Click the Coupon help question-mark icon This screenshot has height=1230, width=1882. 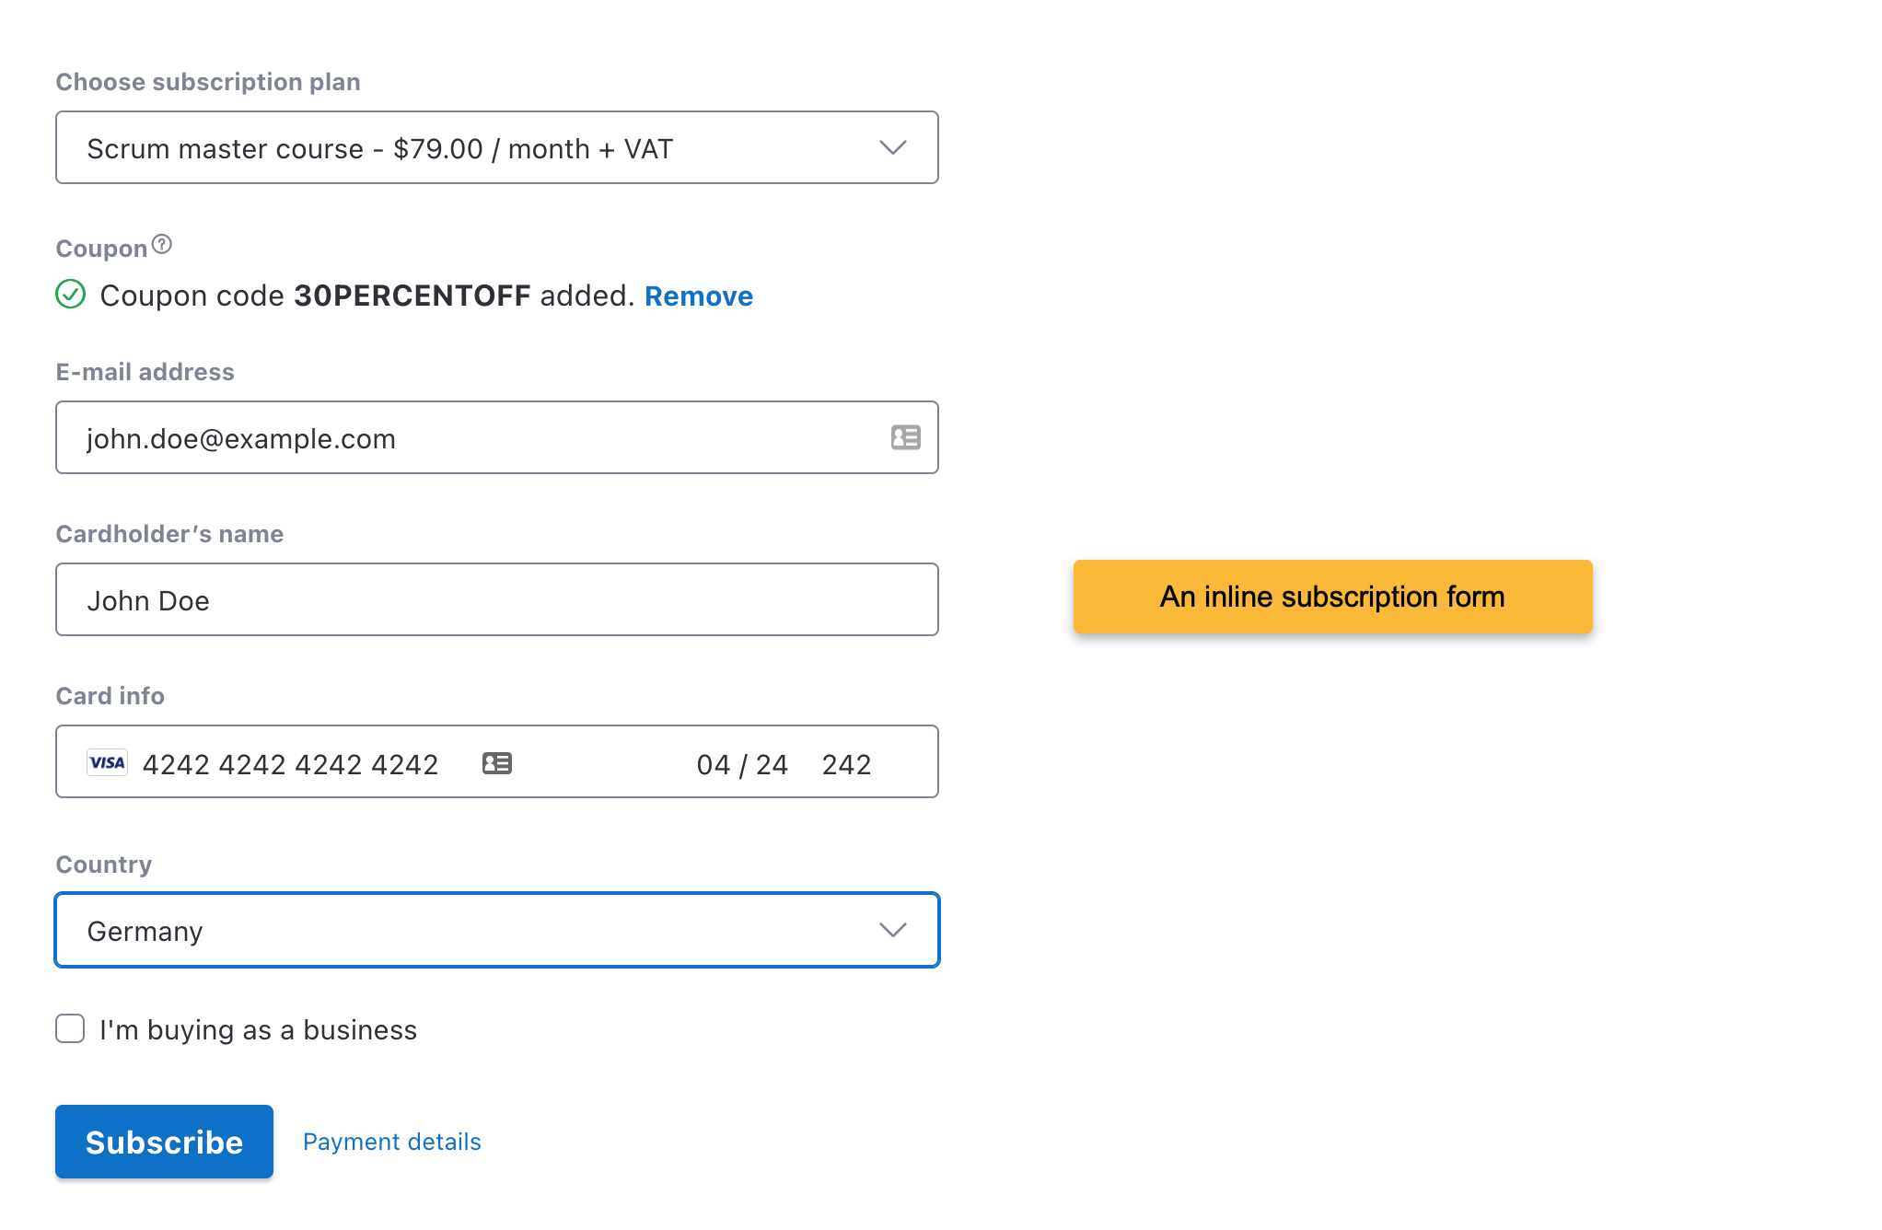coord(162,244)
